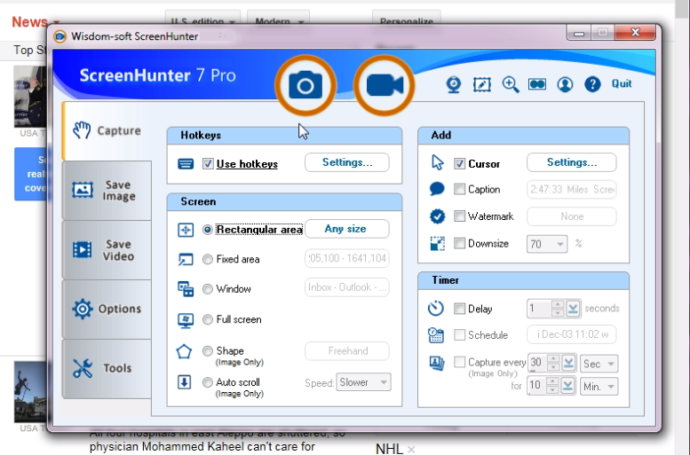The width and height of the screenshot is (690, 455).
Task: Click the Inbox - Outlook window field
Action: 346,287
